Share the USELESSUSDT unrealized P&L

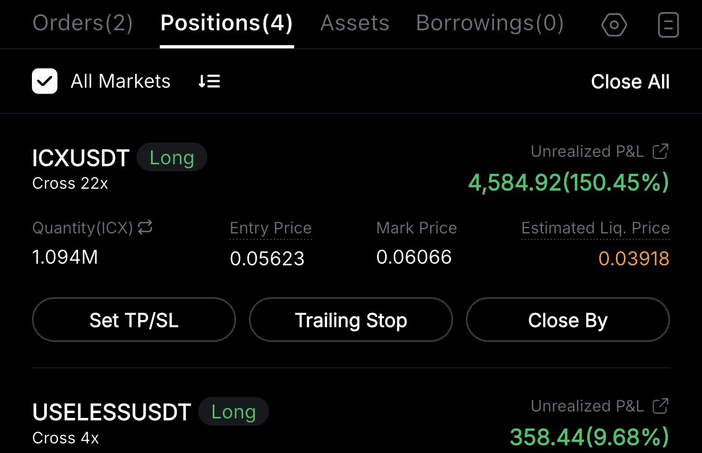[660, 406]
